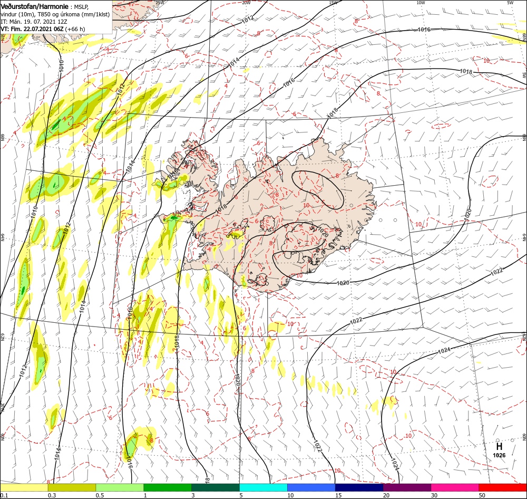
Task: Select the pink 30–50 mm legend swatch
Action: [x=455, y=487]
